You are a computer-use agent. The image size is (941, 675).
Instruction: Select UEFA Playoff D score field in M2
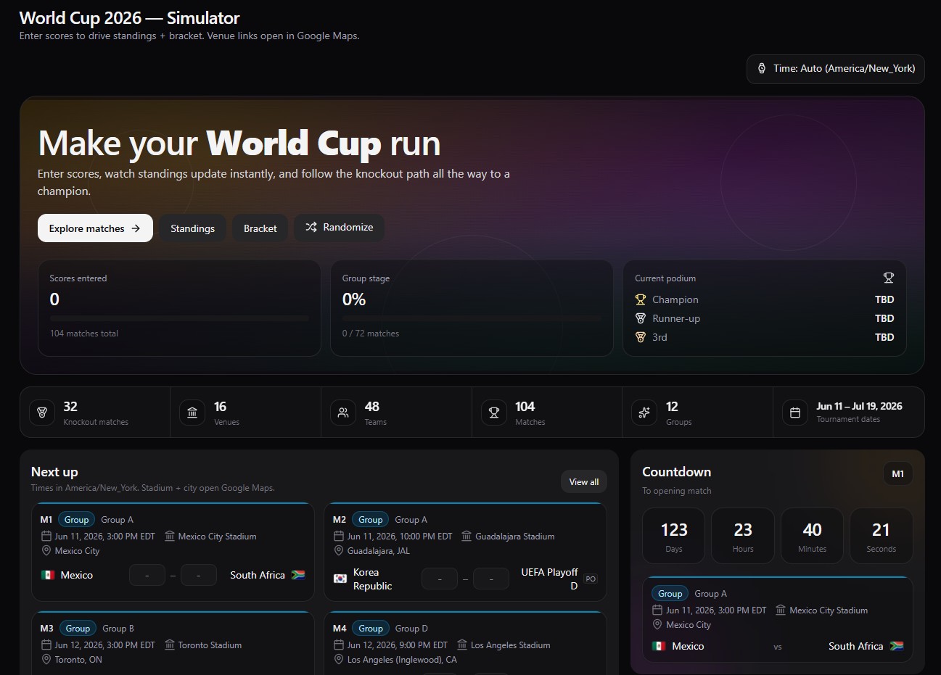(x=491, y=579)
